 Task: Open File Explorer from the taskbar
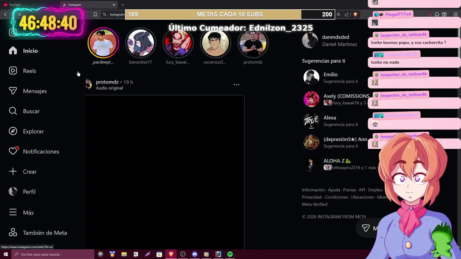pyautogui.click(x=124, y=254)
